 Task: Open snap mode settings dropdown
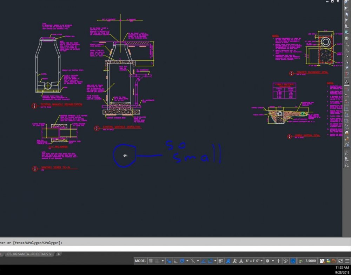163,261
